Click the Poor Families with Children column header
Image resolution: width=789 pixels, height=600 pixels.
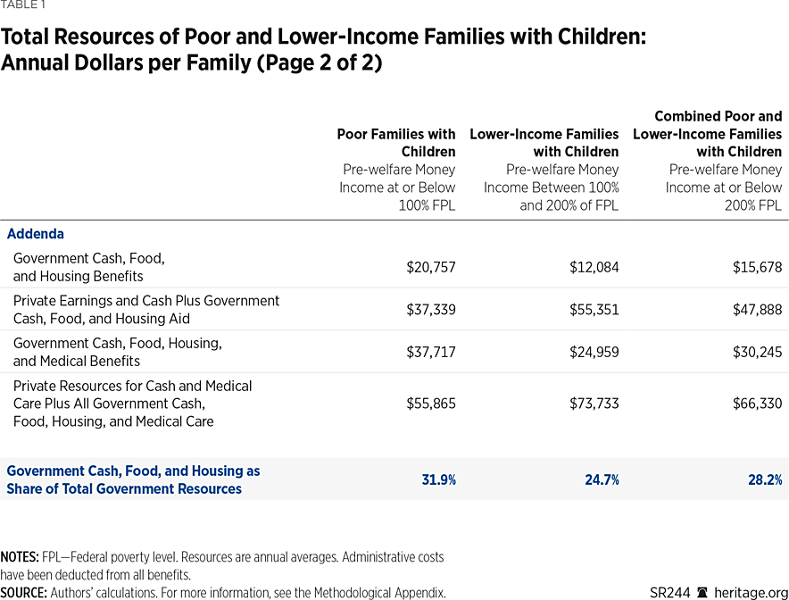pos(396,143)
